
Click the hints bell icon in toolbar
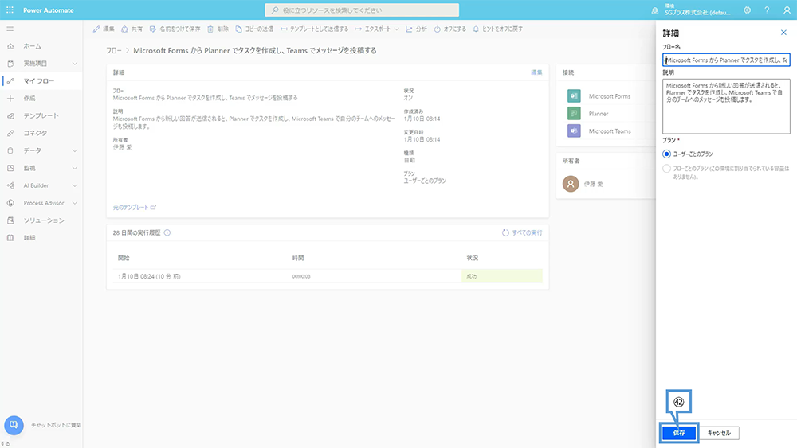(476, 29)
